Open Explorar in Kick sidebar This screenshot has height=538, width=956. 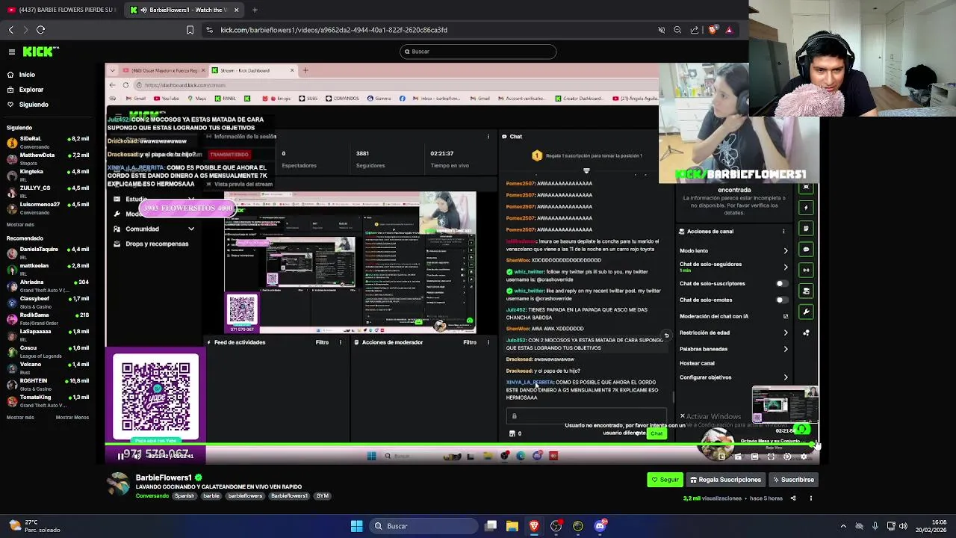point(31,90)
